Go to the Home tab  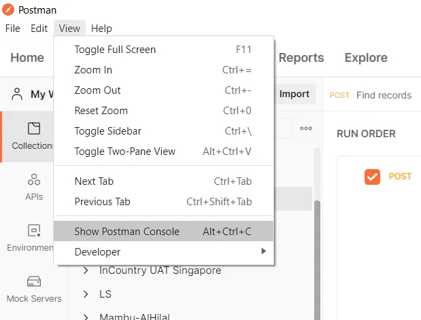(27, 58)
